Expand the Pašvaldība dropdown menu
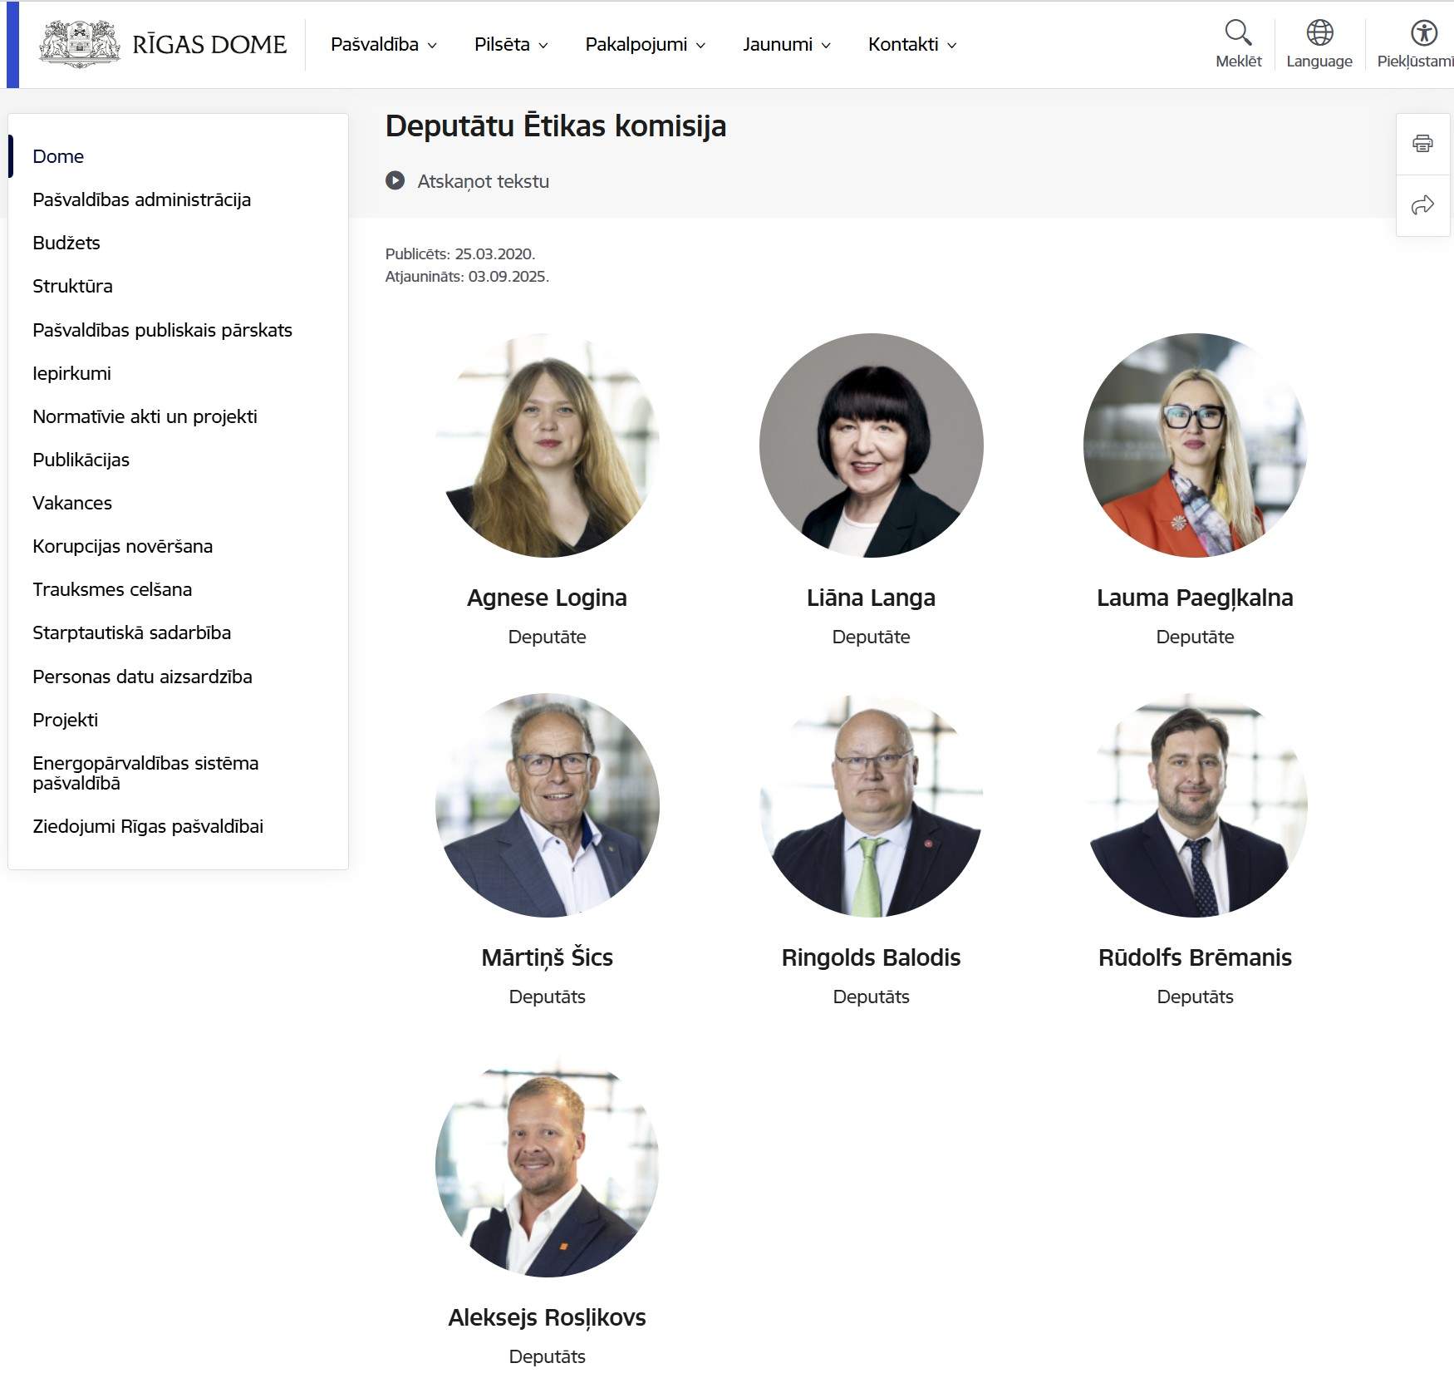1454x1378 pixels. (x=383, y=45)
